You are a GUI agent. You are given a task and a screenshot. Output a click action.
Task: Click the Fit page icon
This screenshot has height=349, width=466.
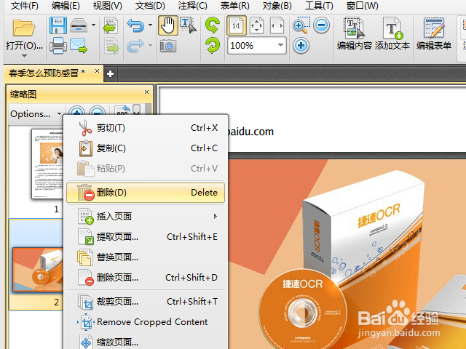(256, 25)
